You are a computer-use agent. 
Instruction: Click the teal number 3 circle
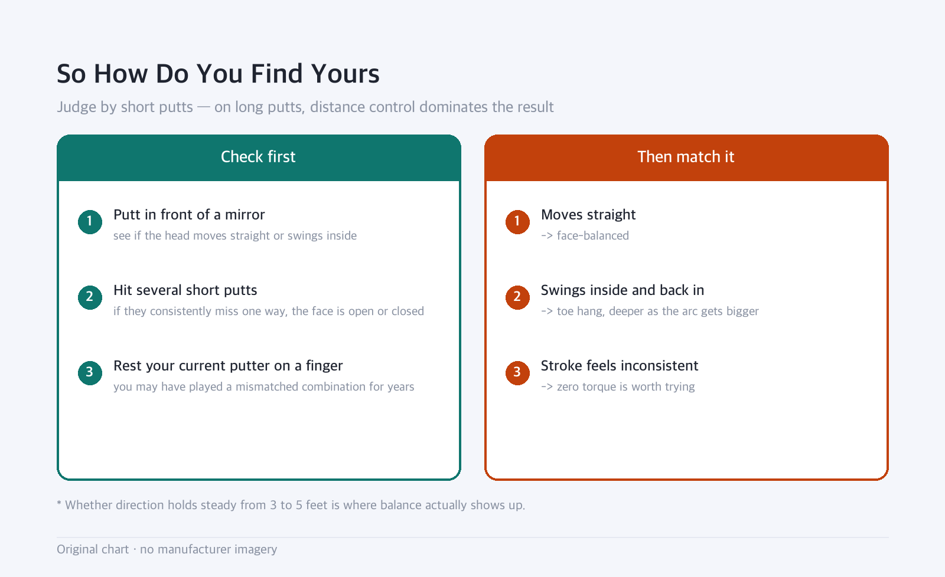point(90,373)
